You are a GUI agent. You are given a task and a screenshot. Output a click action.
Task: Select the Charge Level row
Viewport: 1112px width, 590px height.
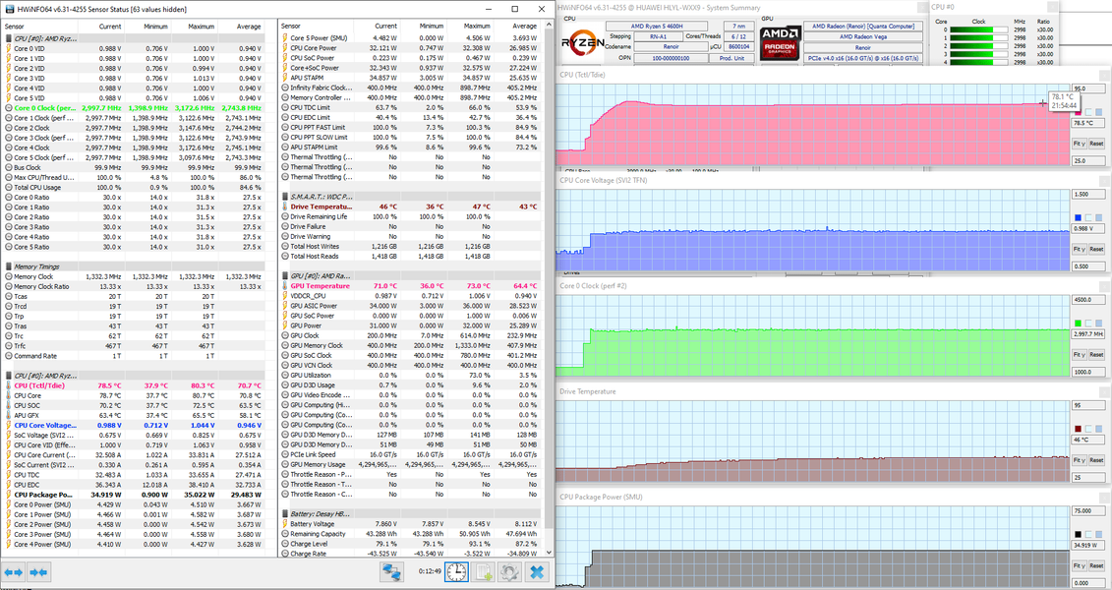(x=411, y=544)
